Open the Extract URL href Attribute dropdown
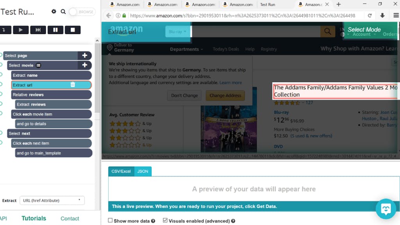 point(52,200)
